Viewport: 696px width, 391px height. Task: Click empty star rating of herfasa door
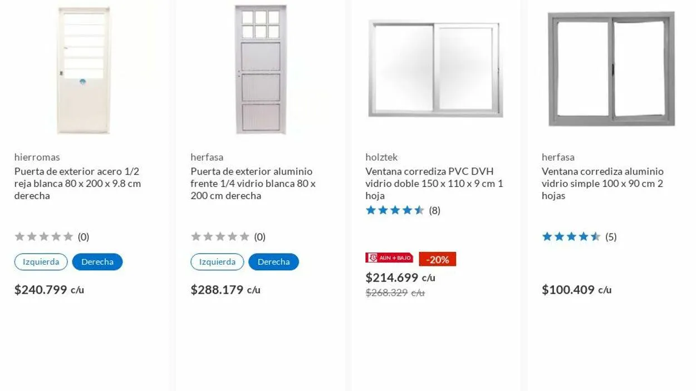coord(220,237)
